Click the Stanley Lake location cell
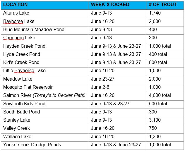The width and height of the screenshot is (185, 151). click(17, 120)
